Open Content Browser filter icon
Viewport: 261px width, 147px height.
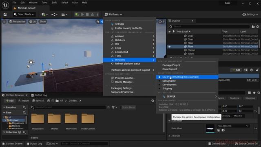pyautogui.click(x=114, y=107)
